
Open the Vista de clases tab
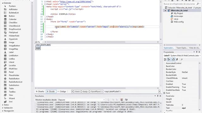point(194,48)
